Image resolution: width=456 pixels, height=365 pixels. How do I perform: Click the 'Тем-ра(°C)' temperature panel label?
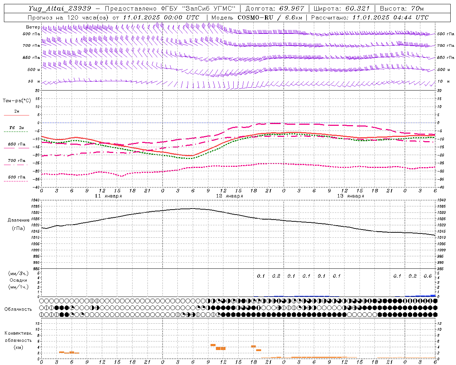[17, 101]
